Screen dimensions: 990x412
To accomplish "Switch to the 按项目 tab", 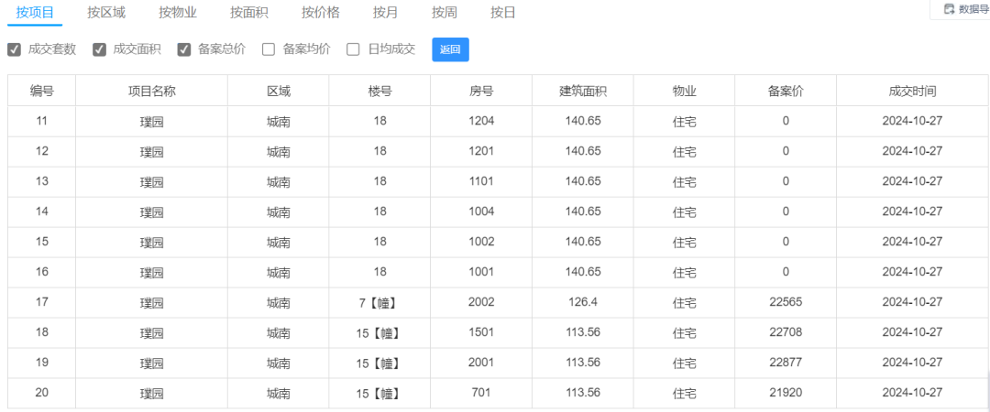I will [35, 12].
